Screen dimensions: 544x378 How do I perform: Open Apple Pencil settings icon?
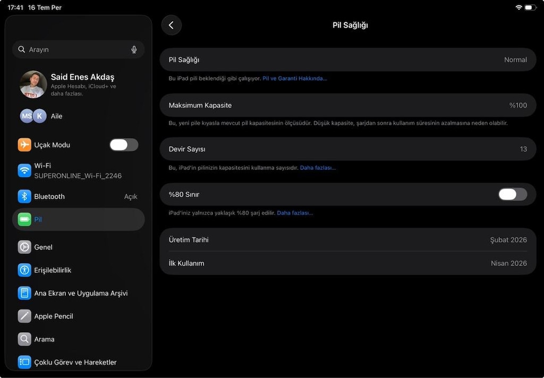[24, 316]
